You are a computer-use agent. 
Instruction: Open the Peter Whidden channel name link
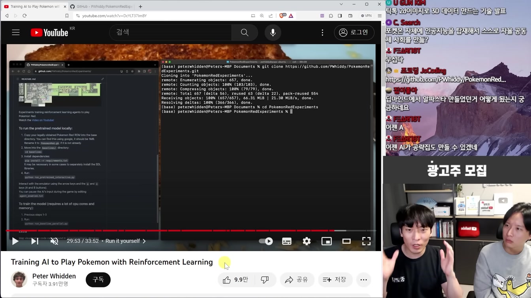(x=54, y=276)
